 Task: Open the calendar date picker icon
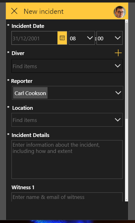62,38
